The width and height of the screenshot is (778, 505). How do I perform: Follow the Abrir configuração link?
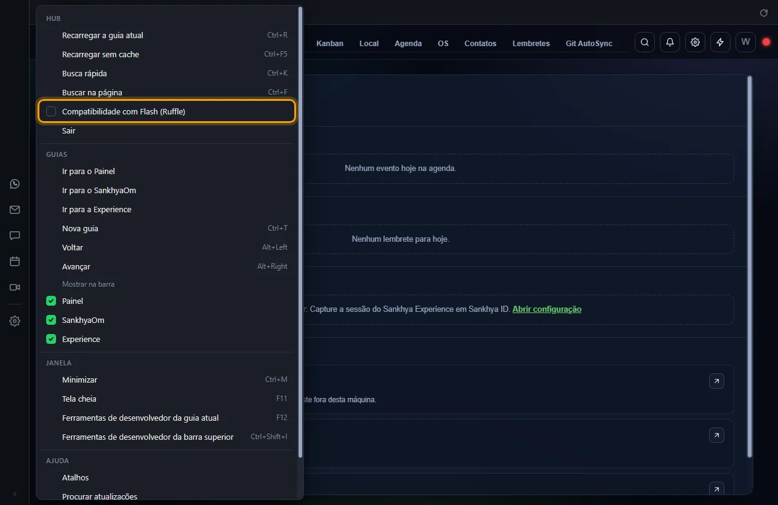pyautogui.click(x=547, y=309)
